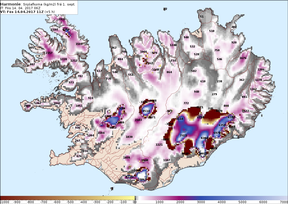288x204 pixels.
Task: Click the 9215 value label
Action: [x=129, y=177]
